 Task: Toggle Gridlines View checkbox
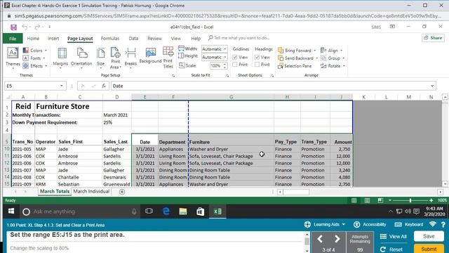click(x=235, y=58)
